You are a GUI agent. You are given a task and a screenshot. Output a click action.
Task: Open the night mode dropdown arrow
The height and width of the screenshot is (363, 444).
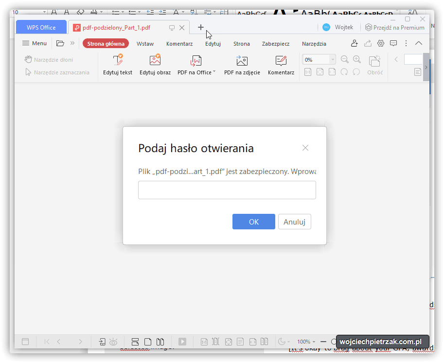289,342
